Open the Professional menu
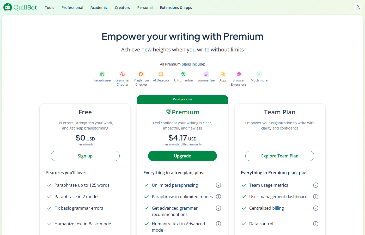This screenshot has width=365, height=235. [x=72, y=8]
